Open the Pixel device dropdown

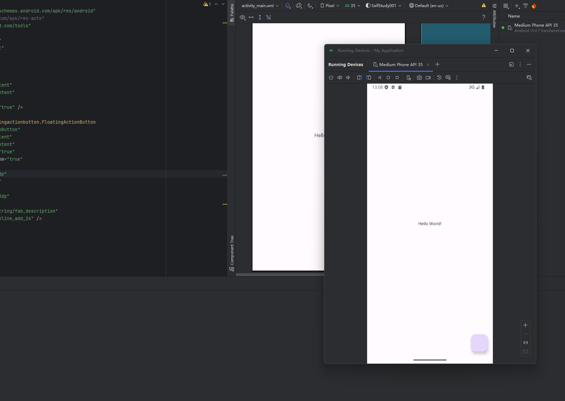click(330, 6)
